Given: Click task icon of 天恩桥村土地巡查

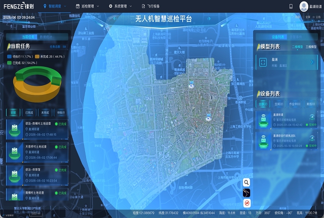Looking at the screenshot, I should click(x=15, y=153).
